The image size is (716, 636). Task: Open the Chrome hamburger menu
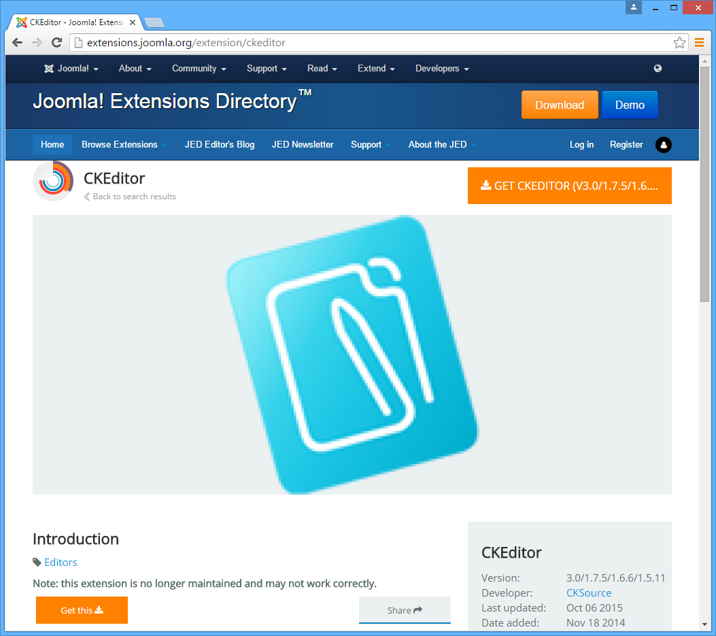(x=699, y=43)
